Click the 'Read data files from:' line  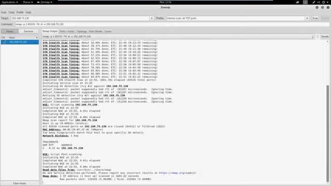77,170
